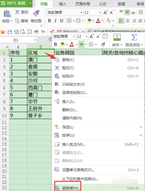Save the workbook using floppy icon
The width and height of the screenshot is (145, 191).
click(10, 32)
